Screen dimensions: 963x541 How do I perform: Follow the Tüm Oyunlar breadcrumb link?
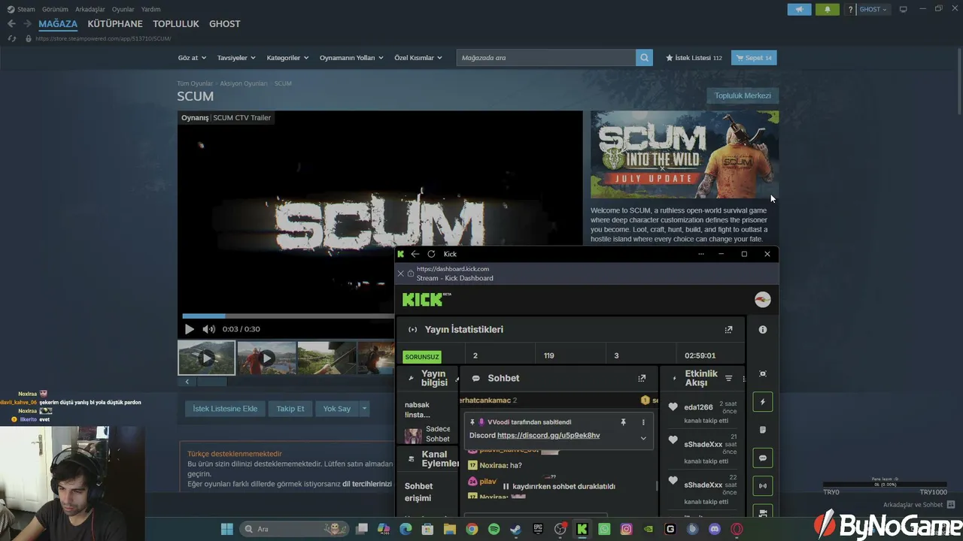195,83
